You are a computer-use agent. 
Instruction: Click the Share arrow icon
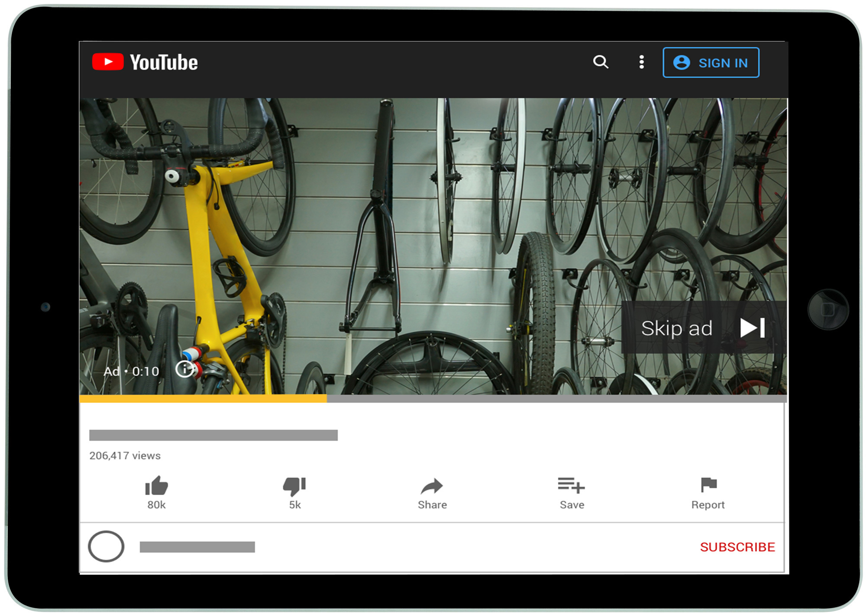432,486
